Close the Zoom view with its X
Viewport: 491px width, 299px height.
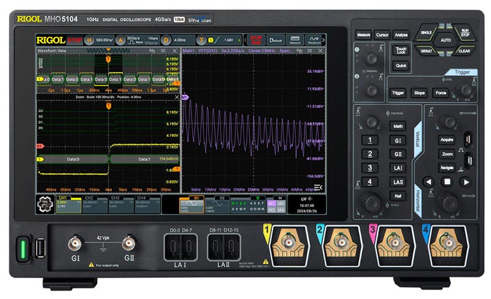point(177,98)
